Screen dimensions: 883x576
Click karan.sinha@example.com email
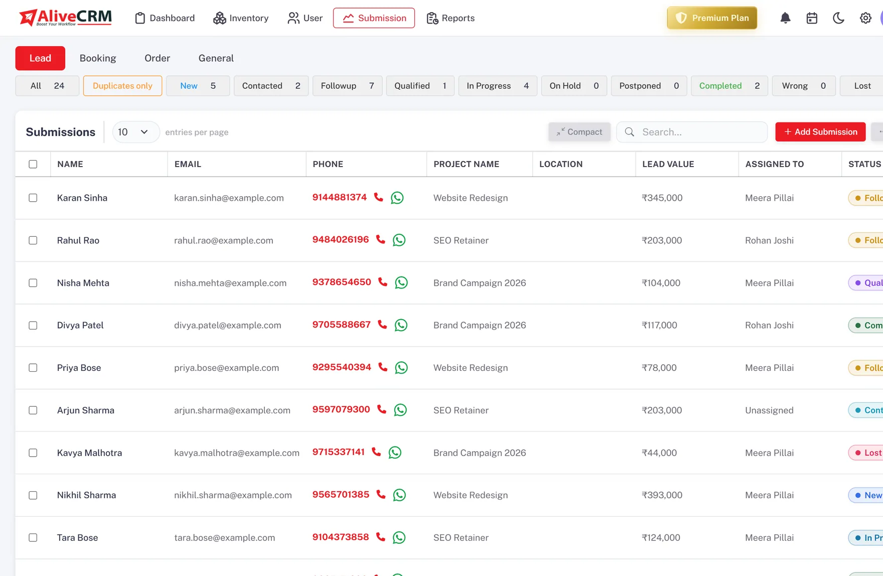(229, 198)
